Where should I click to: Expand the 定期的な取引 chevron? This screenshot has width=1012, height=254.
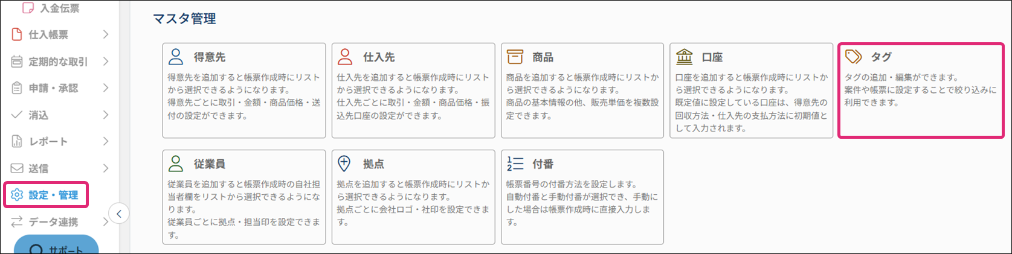106,62
